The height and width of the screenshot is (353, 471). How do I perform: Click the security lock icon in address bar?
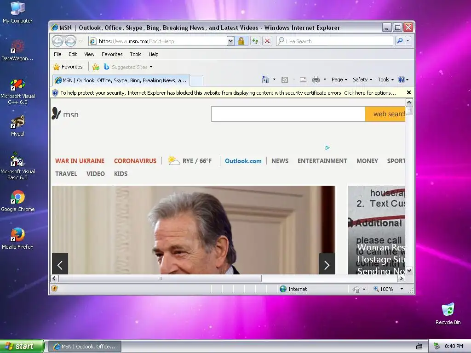(241, 41)
